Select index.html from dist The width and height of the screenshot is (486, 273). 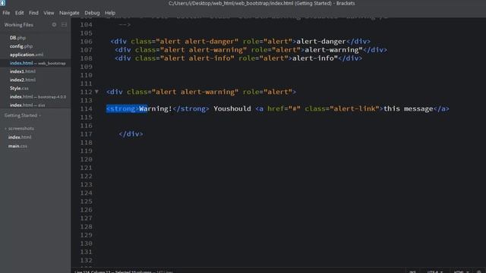pyautogui.click(x=27, y=105)
